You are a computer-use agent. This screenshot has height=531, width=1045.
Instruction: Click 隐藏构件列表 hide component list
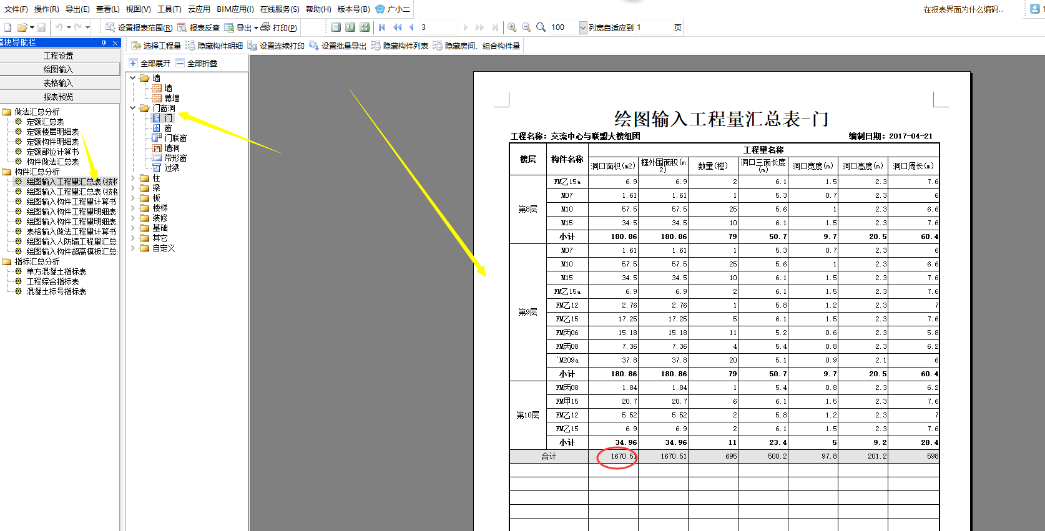(x=400, y=46)
